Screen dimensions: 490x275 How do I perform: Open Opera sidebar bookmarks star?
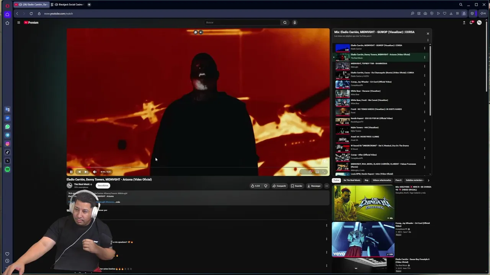[7, 23]
